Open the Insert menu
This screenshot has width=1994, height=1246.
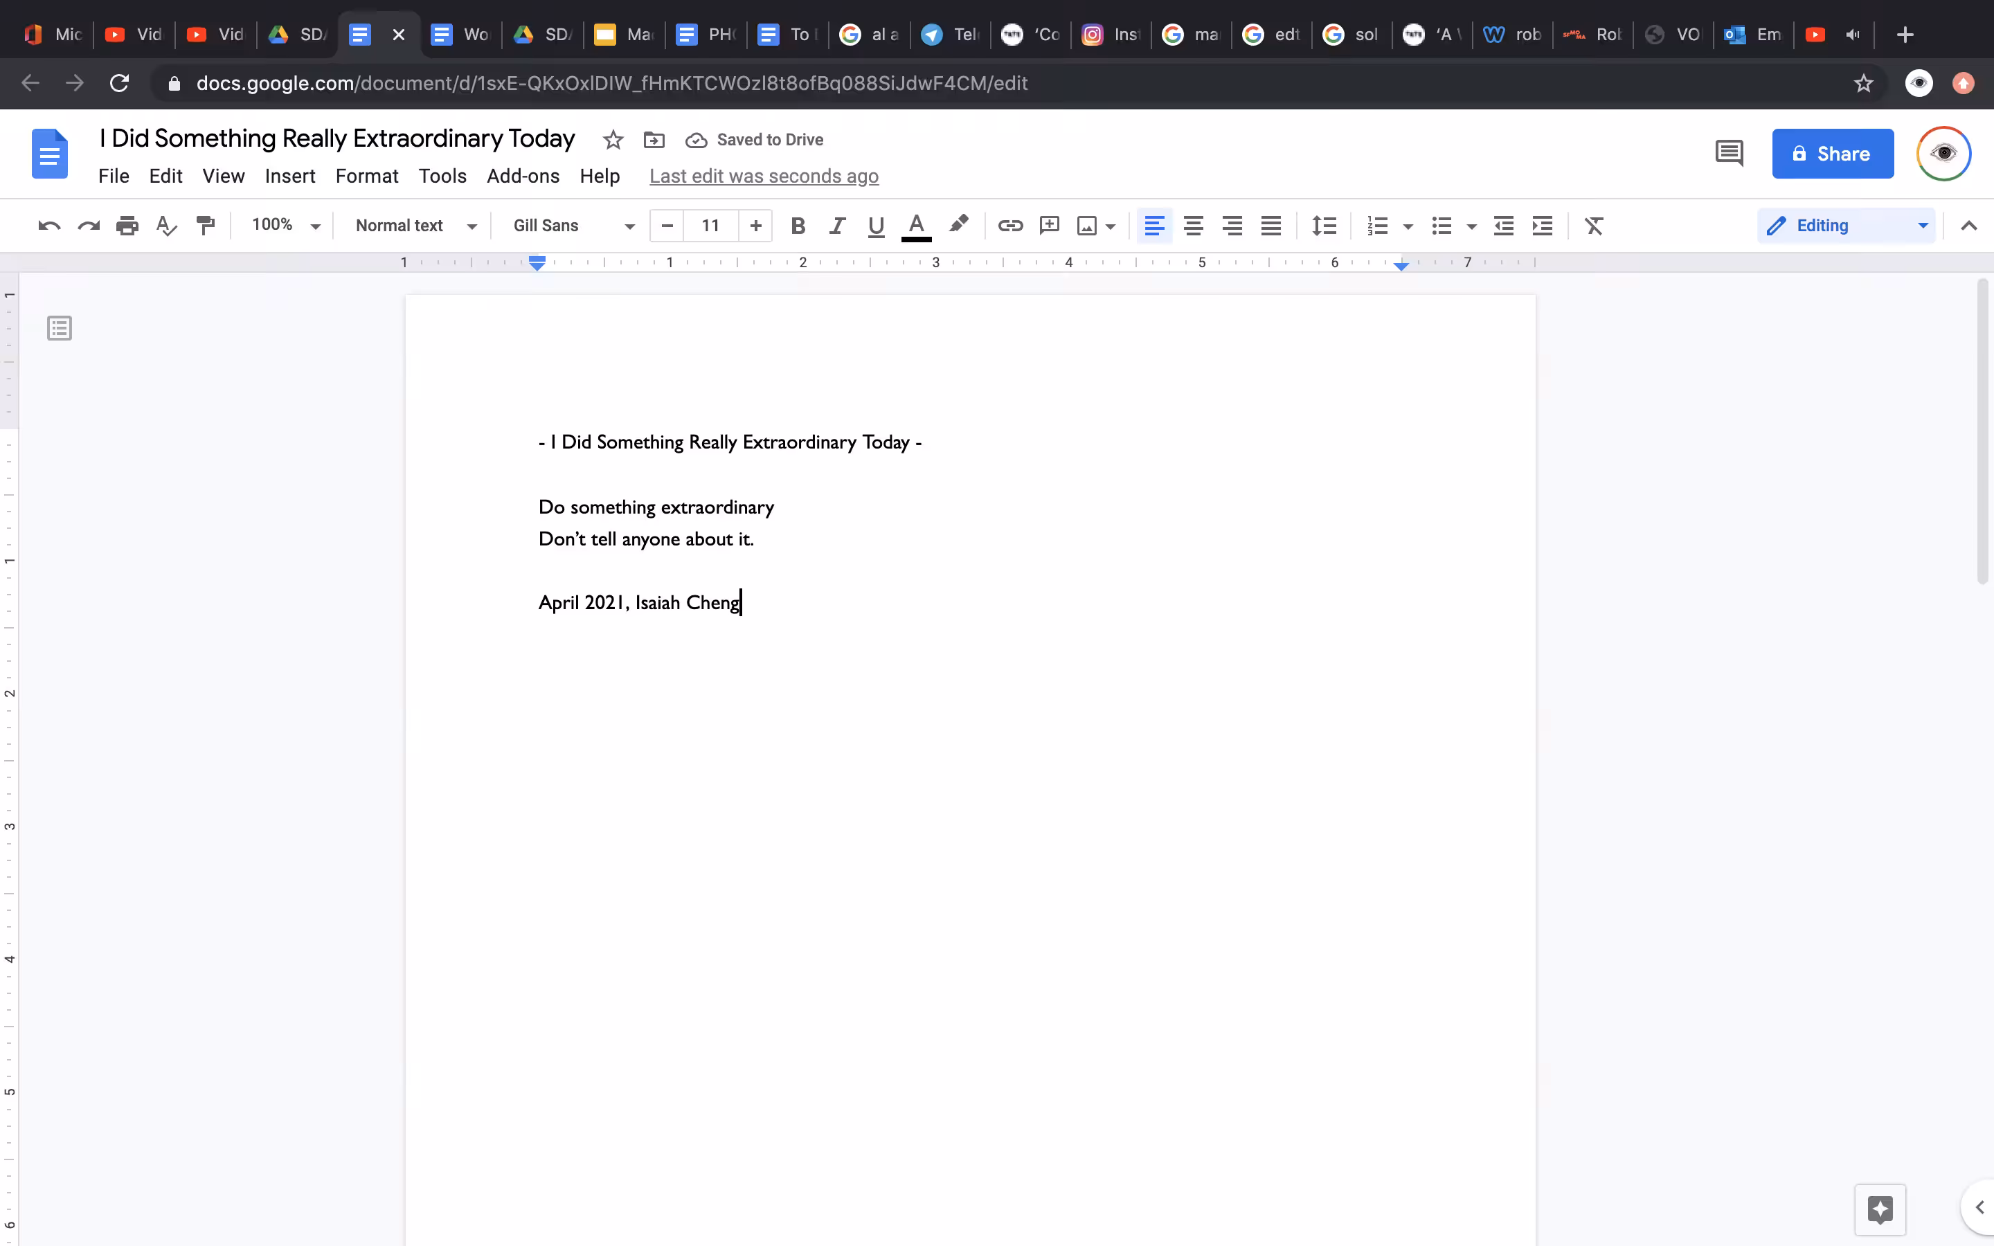click(290, 176)
